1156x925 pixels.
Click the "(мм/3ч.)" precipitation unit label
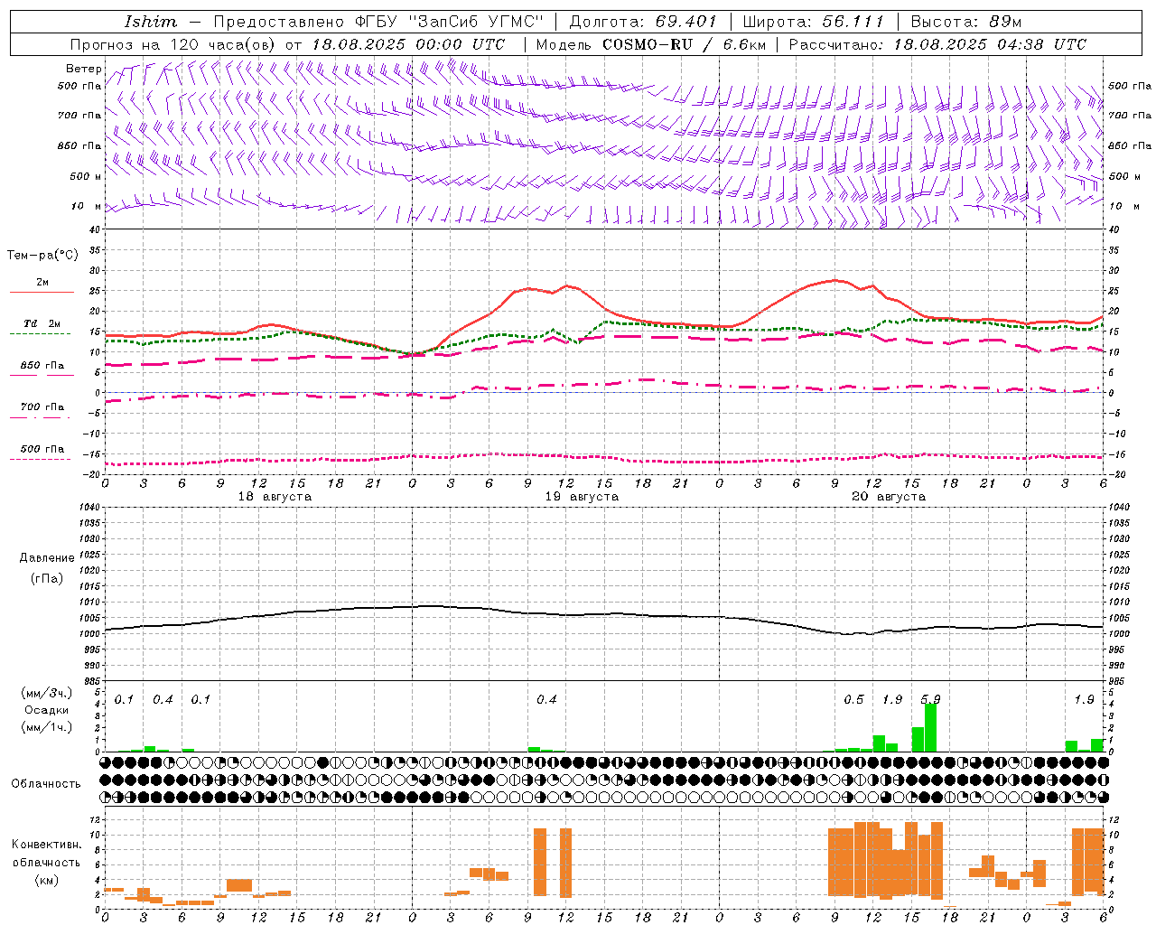click(47, 693)
